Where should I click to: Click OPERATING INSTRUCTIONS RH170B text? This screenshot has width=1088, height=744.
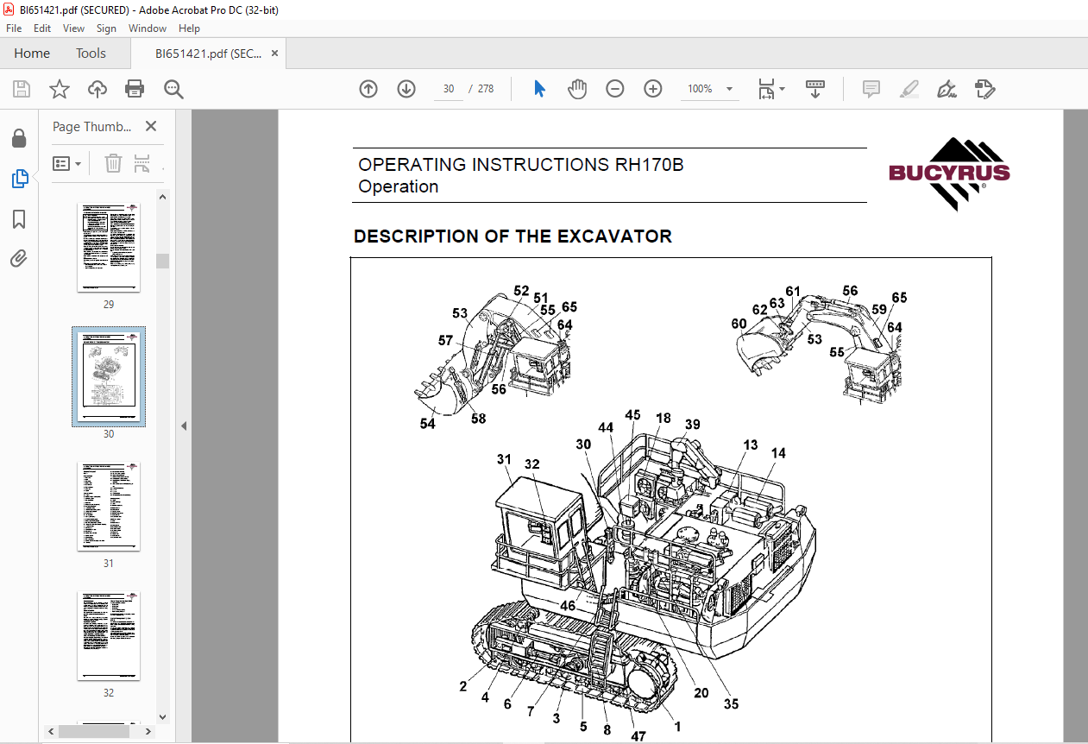point(521,165)
